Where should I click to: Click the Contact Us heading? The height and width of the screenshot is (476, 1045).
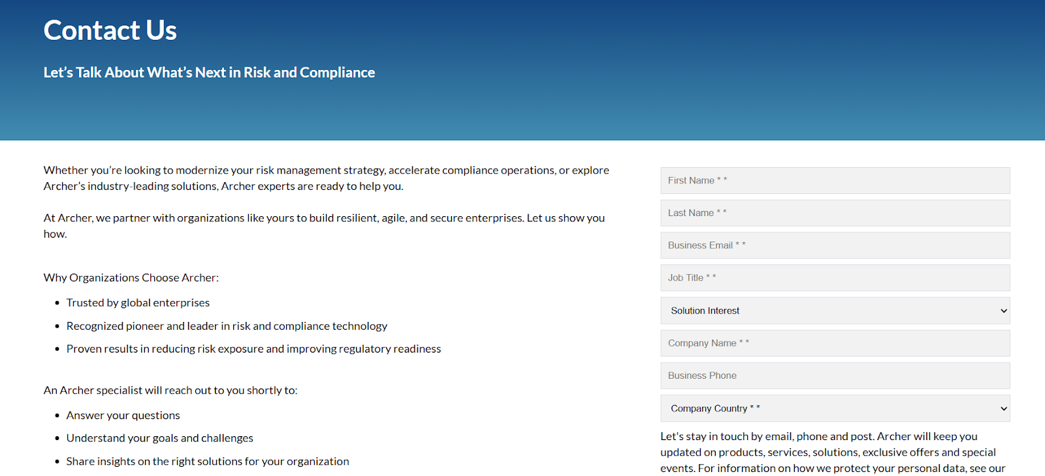110,30
